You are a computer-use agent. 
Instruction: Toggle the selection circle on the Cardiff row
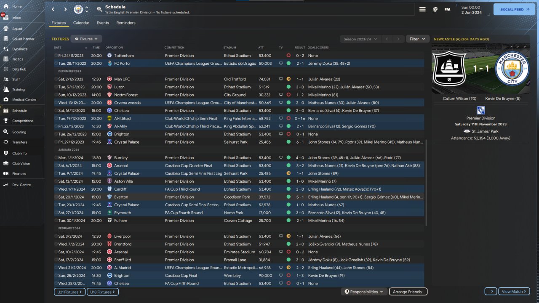coord(56,189)
